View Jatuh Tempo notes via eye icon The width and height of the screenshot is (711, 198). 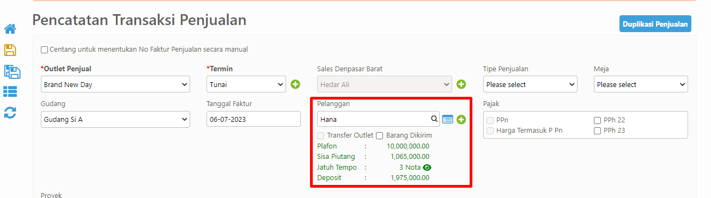pyautogui.click(x=427, y=168)
